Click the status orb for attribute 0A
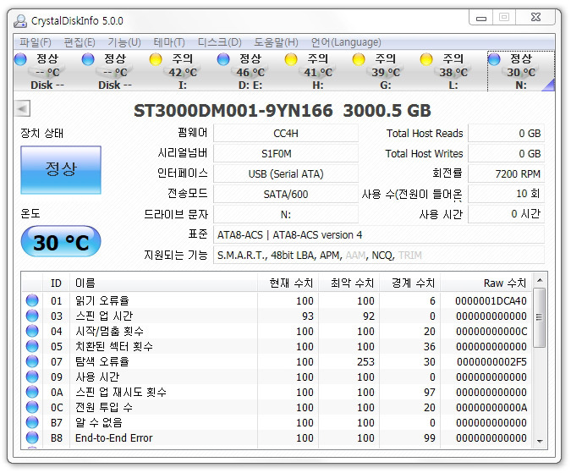Image resolution: width=571 pixels, height=473 pixels. click(x=32, y=392)
